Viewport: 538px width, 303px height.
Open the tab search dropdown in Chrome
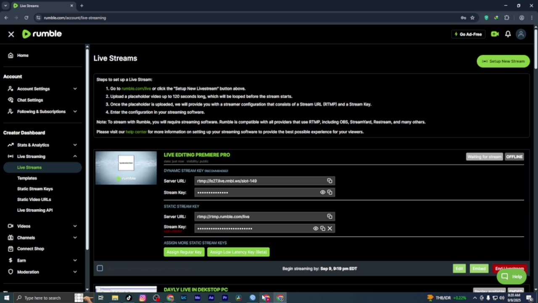pos(5,5)
